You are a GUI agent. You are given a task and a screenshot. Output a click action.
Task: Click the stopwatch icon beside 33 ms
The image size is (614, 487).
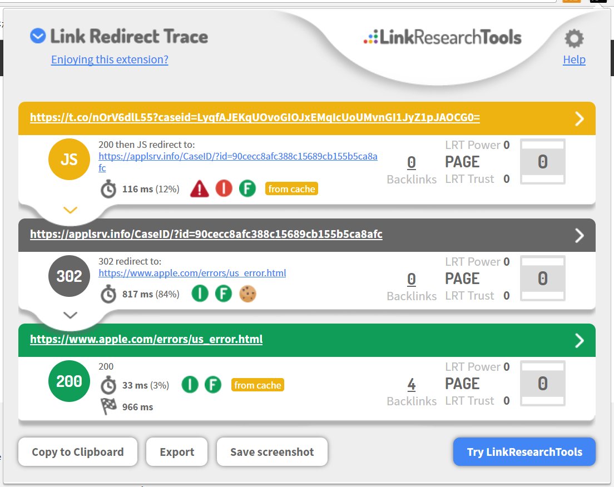tap(108, 385)
